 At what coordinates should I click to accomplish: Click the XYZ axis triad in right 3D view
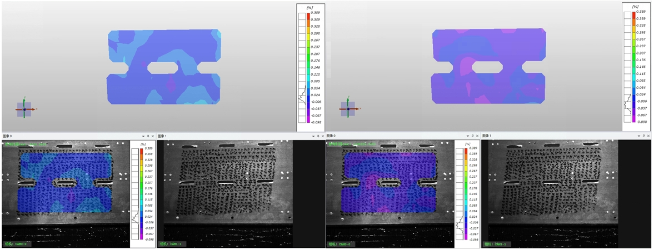348,108
